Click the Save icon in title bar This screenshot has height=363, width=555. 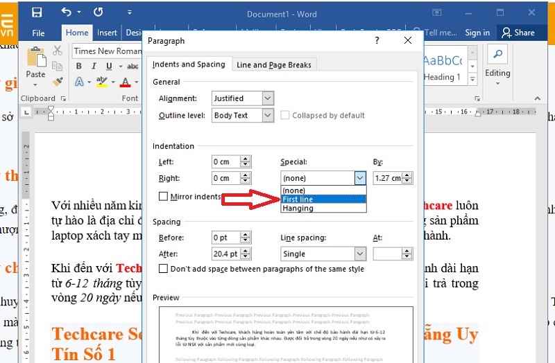click(37, 12)
